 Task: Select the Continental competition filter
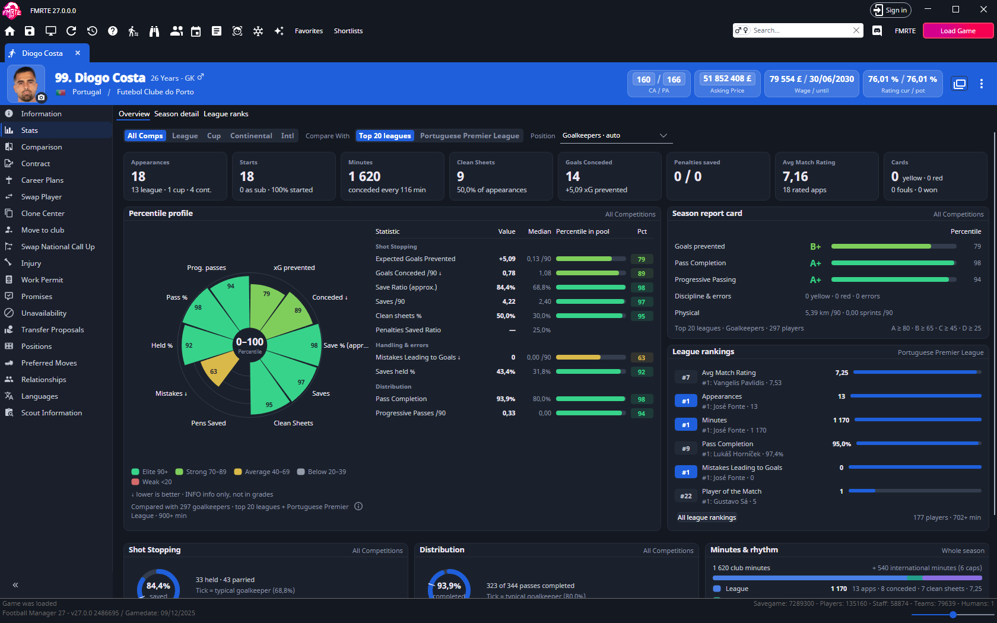tap(251, 136)
